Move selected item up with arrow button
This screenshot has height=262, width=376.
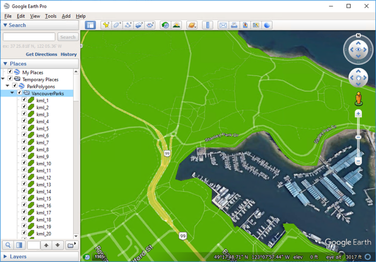(x=46, y=245)
